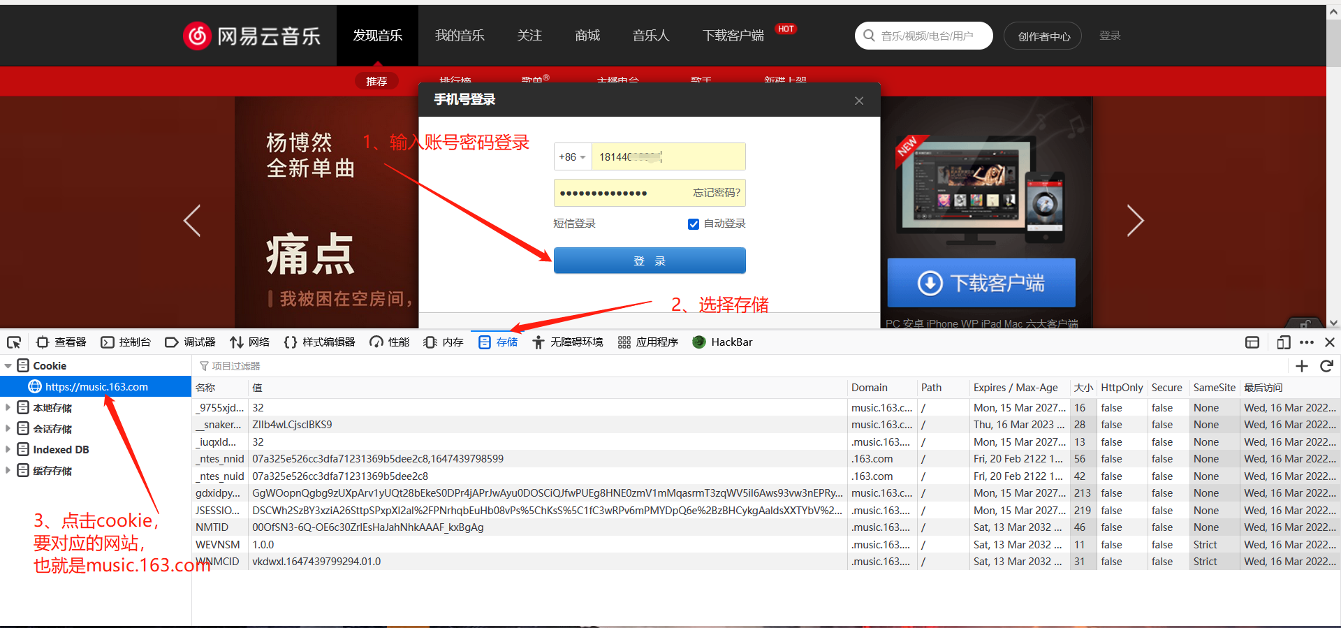Open the 样式编辑器 style editor tab
The height and width of the screenshot is (628, 1341).
pos(320,342)
